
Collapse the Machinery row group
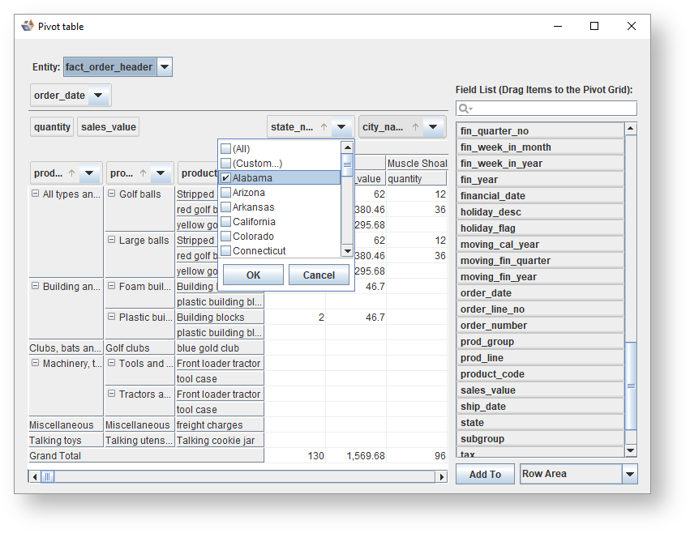35,364
